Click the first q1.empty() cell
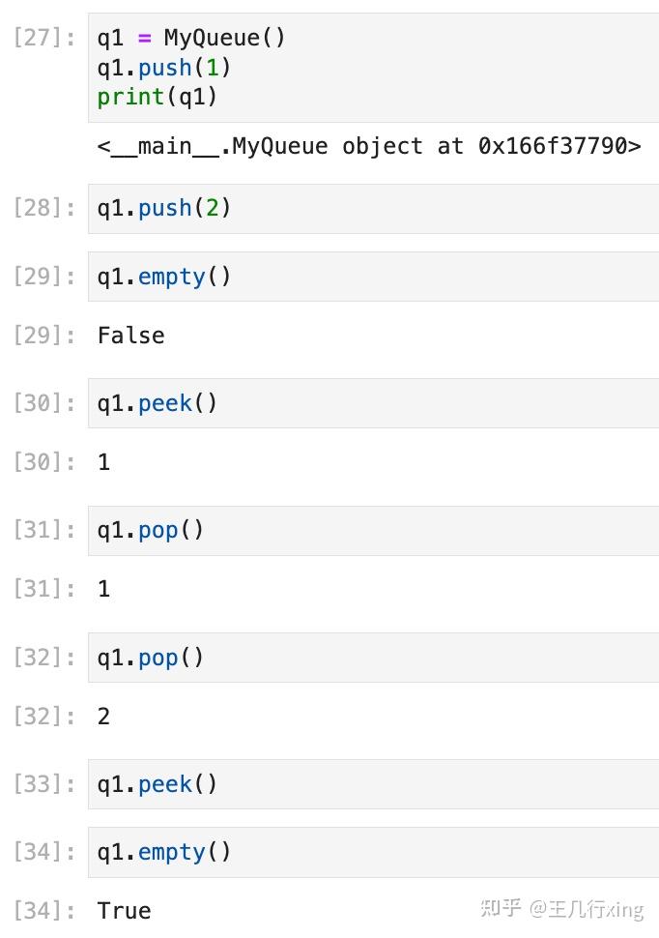This screenshot has width=659, height=938. [373, 277]
